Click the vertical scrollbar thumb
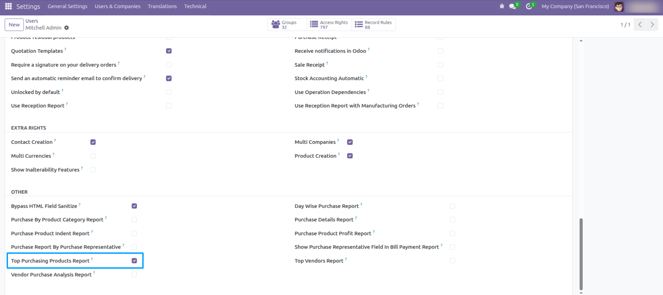The image size is (663, 295). point(581,254)
